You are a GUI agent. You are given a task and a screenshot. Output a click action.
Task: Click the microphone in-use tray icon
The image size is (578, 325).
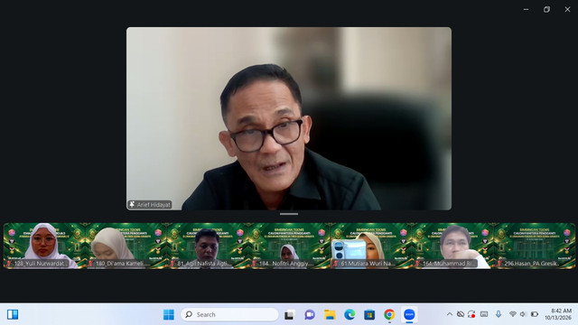(498, 314)
